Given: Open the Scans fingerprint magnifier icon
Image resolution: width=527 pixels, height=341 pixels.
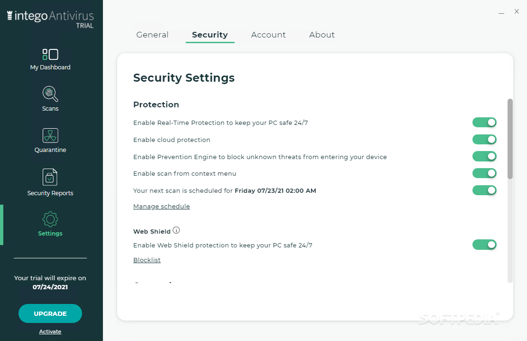Looking at the screenshot, I should 50,94.
